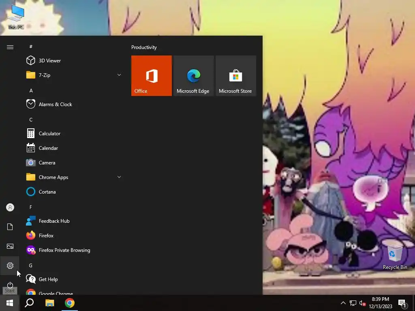
Task: Open Get Help app
Action: tap(74, 279)
